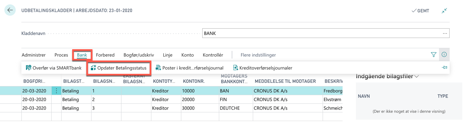Open the filter pane funnel icon
This screenshot has height=132, width=472.
coord(433,55)
